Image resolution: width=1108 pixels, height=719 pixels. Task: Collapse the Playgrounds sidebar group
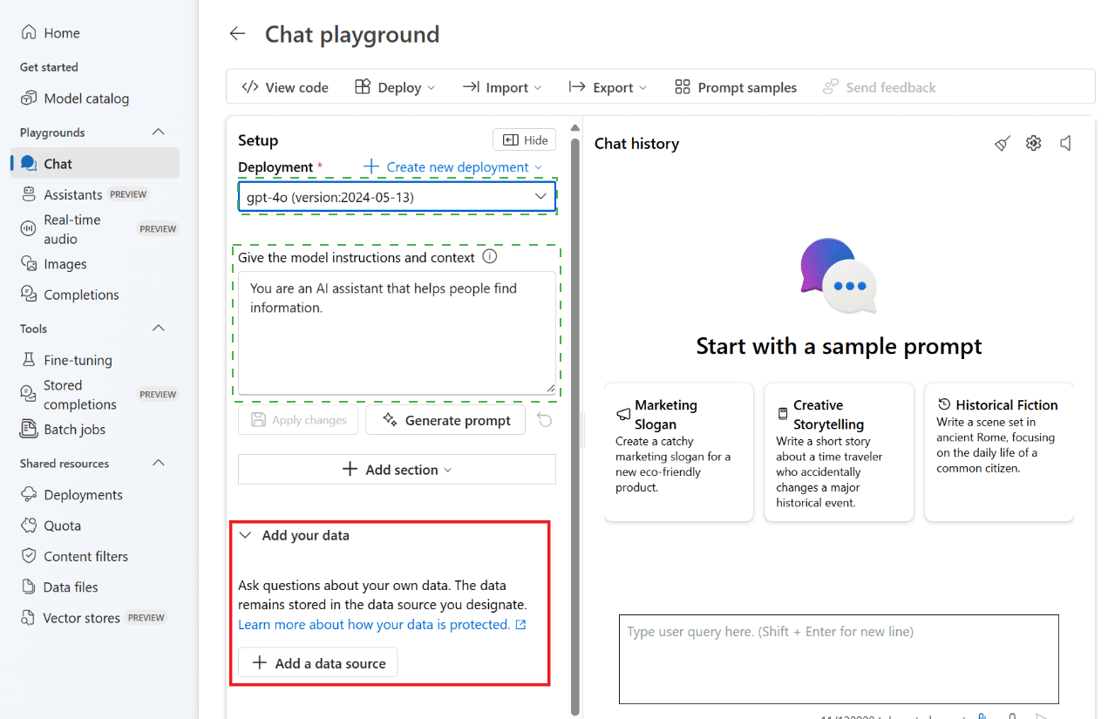point(159,132)
